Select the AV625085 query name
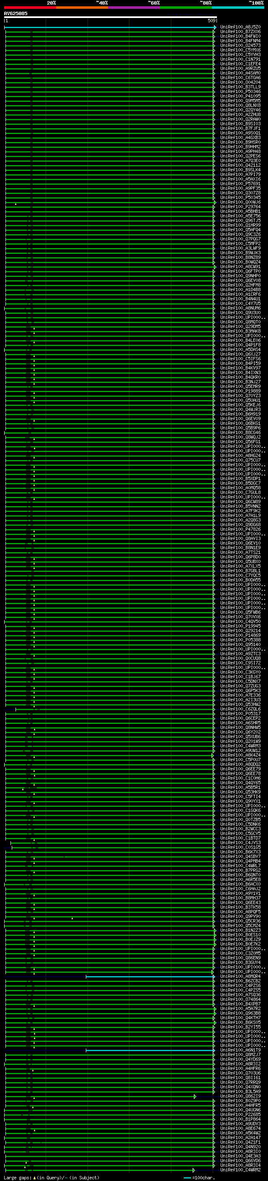268x1181 pixels. [15, 13]
